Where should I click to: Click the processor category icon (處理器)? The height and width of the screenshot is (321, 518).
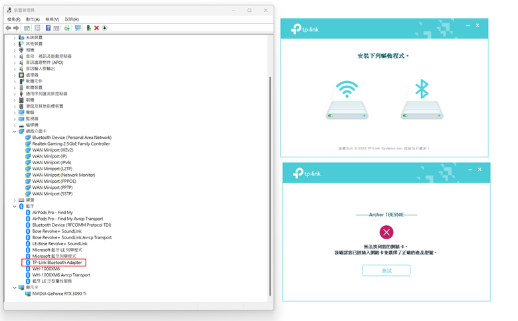point(21,75)
